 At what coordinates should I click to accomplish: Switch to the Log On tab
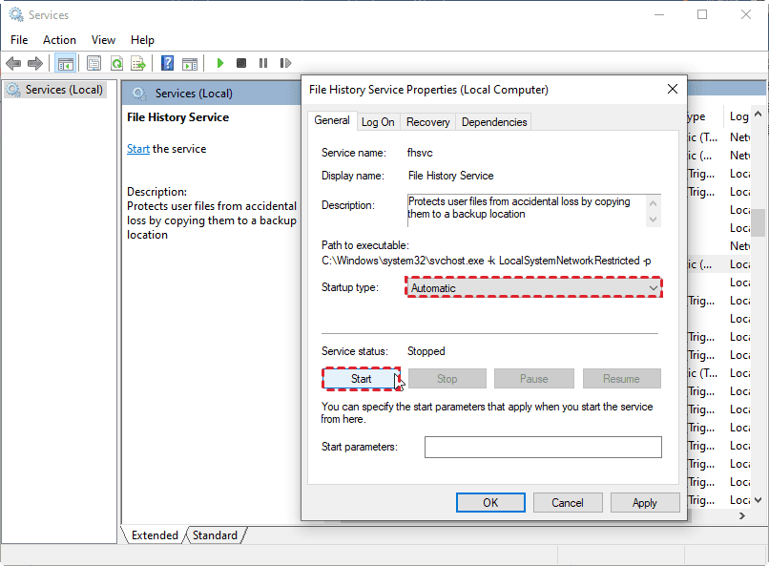378,122
